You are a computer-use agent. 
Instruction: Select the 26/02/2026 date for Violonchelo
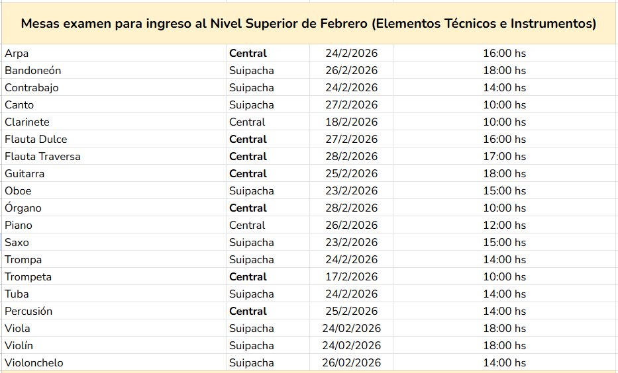click(351, 363)
